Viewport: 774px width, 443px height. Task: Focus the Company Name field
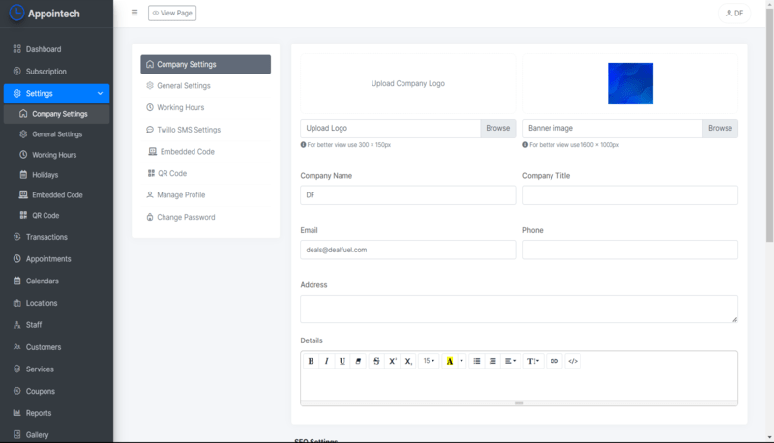tap(407, 195)
